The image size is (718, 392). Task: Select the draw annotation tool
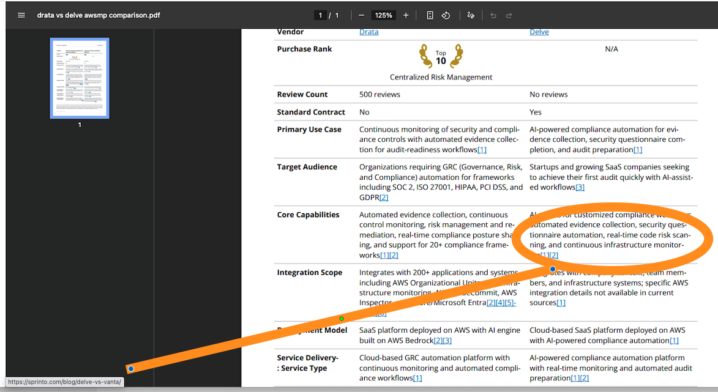click(x=471, y=15)
